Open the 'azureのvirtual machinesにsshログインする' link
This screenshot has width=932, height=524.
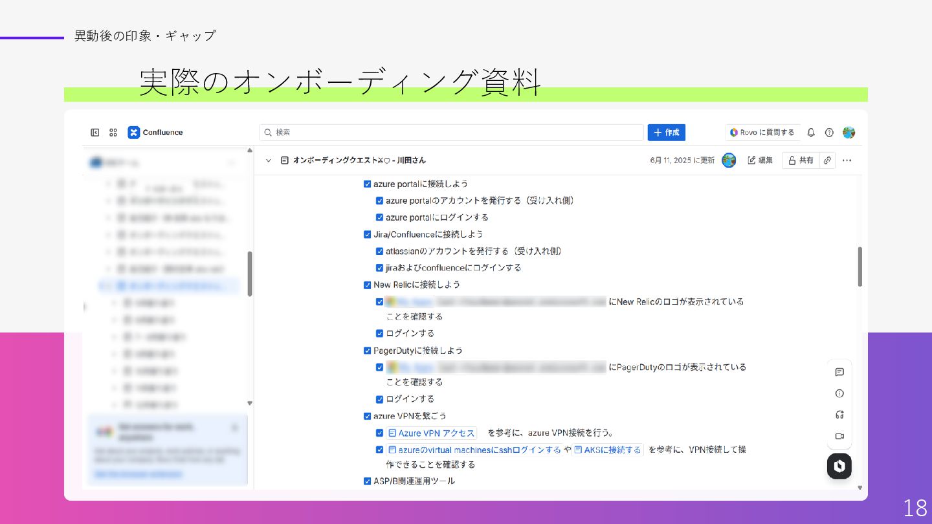pos(474,450)
